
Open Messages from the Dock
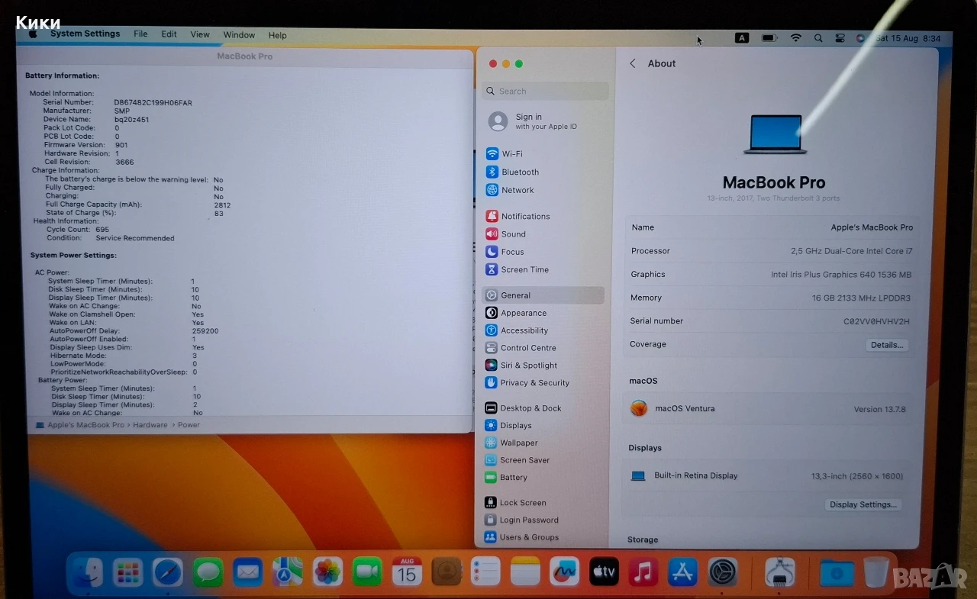(x=208, y=572)
